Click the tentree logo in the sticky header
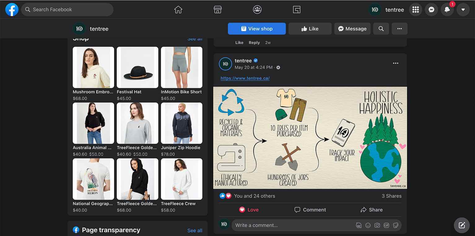Screen dimensions: 475x236 [x=79, y=29]
